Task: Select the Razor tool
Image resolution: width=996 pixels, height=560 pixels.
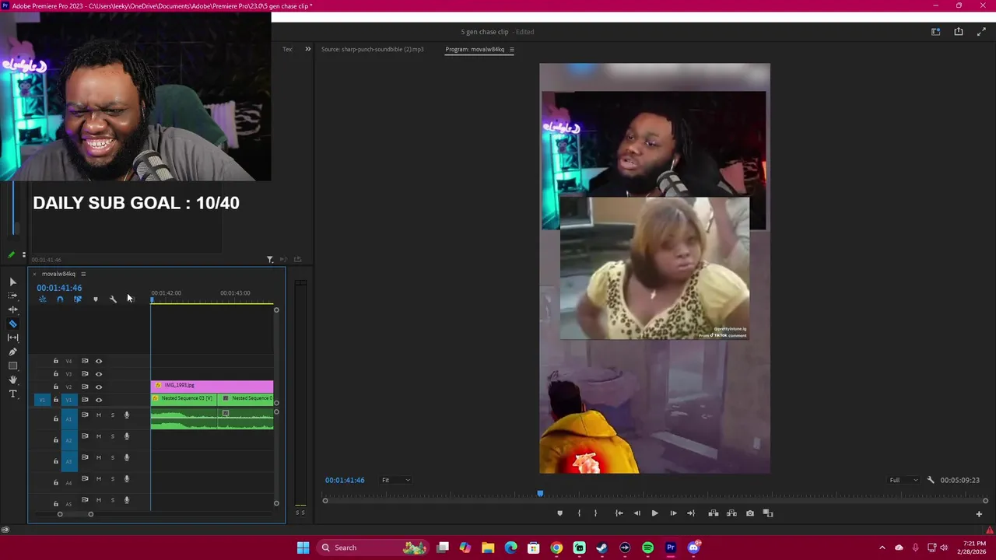Action: 12,324
